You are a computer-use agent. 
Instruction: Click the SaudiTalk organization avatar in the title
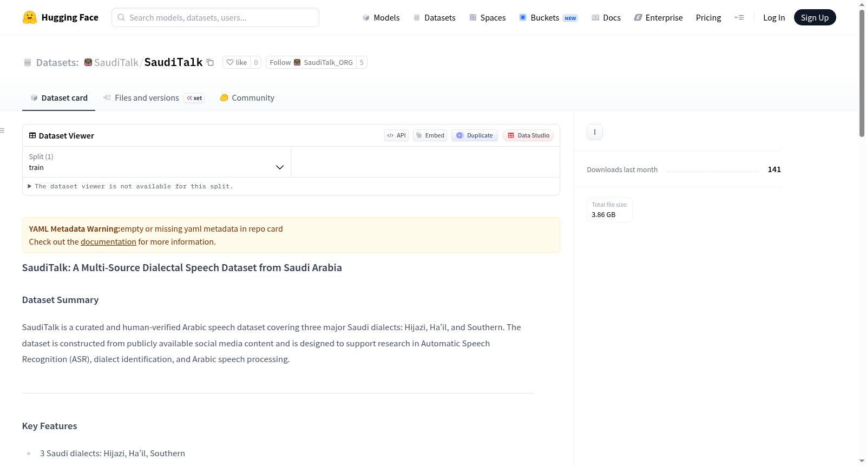point(88,62)
